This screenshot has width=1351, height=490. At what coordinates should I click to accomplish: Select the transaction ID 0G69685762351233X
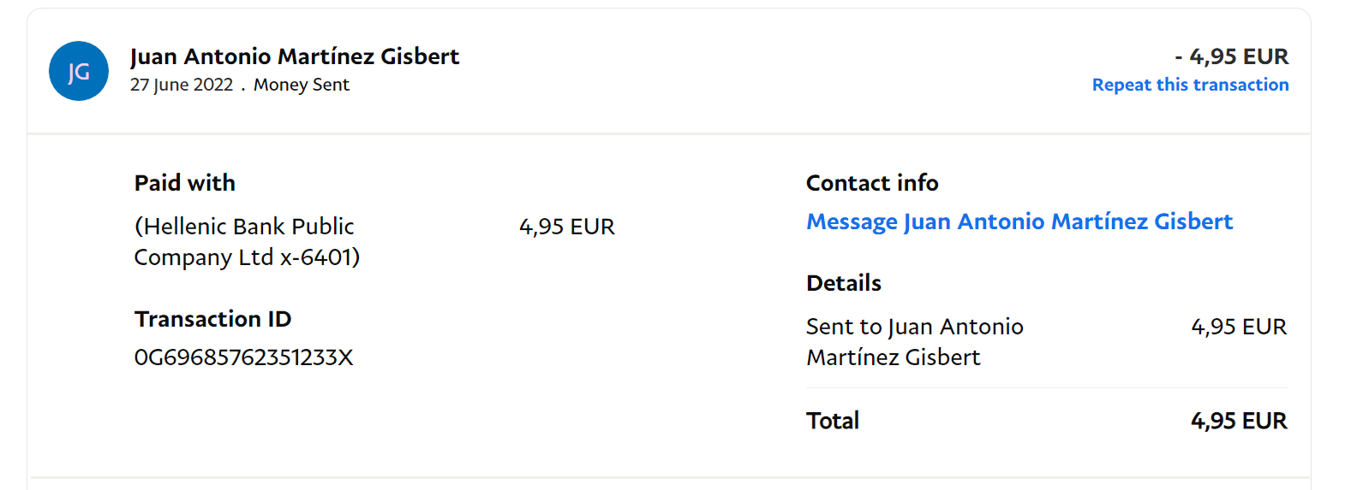point(244,357)
